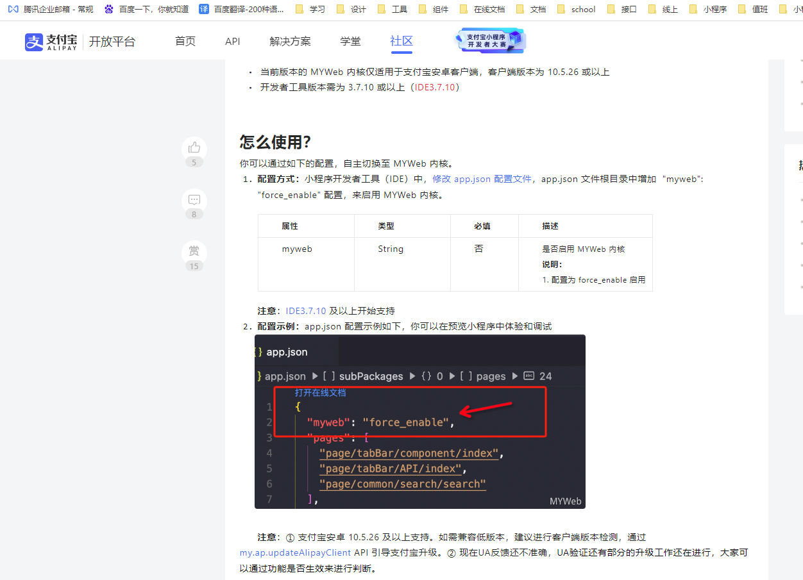The width and height of the screenshot is (803, 580).
Task: Open the 接口 bookmark folder
Action: point(622,9)
